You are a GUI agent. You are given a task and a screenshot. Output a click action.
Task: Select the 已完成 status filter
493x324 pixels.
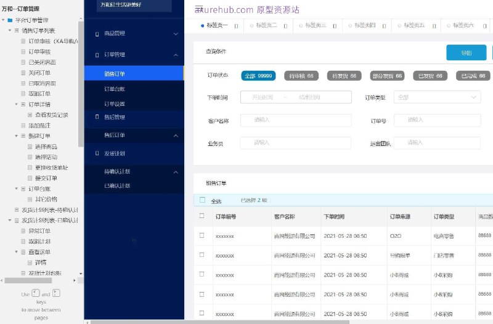(x=473, y=76)
